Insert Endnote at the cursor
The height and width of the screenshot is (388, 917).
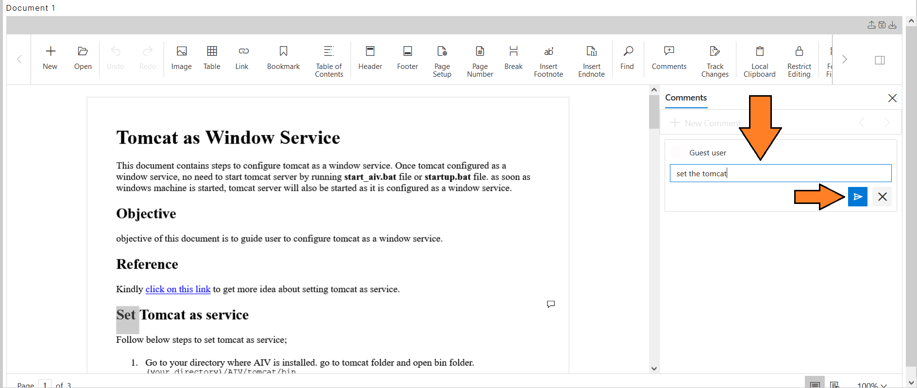click(592, 61)
